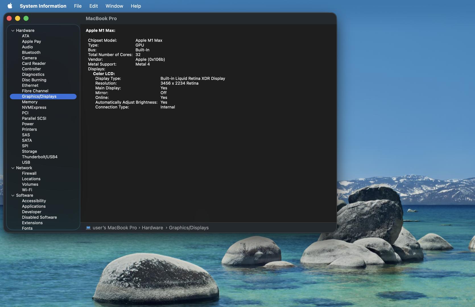Viewport: 475px width, 307px height.
Task: Click Hardware in the path bar
Action: [152, 228]
